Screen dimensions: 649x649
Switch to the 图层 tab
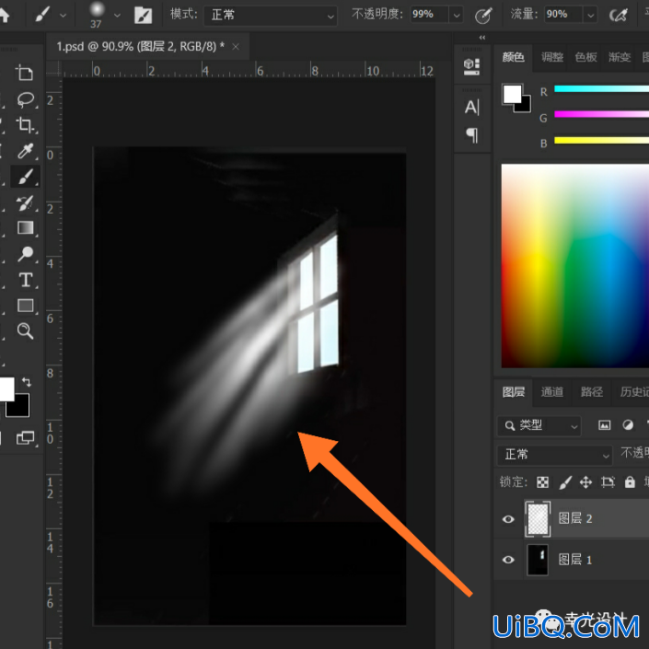click(514, 391)
